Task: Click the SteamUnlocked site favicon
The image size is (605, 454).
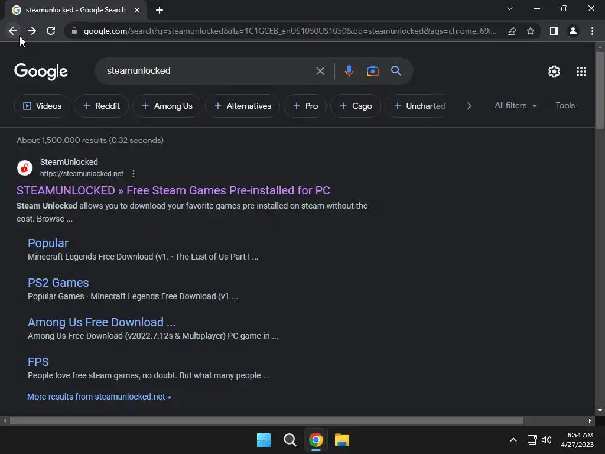Action: pyautogui.click(x=25, y=168)
